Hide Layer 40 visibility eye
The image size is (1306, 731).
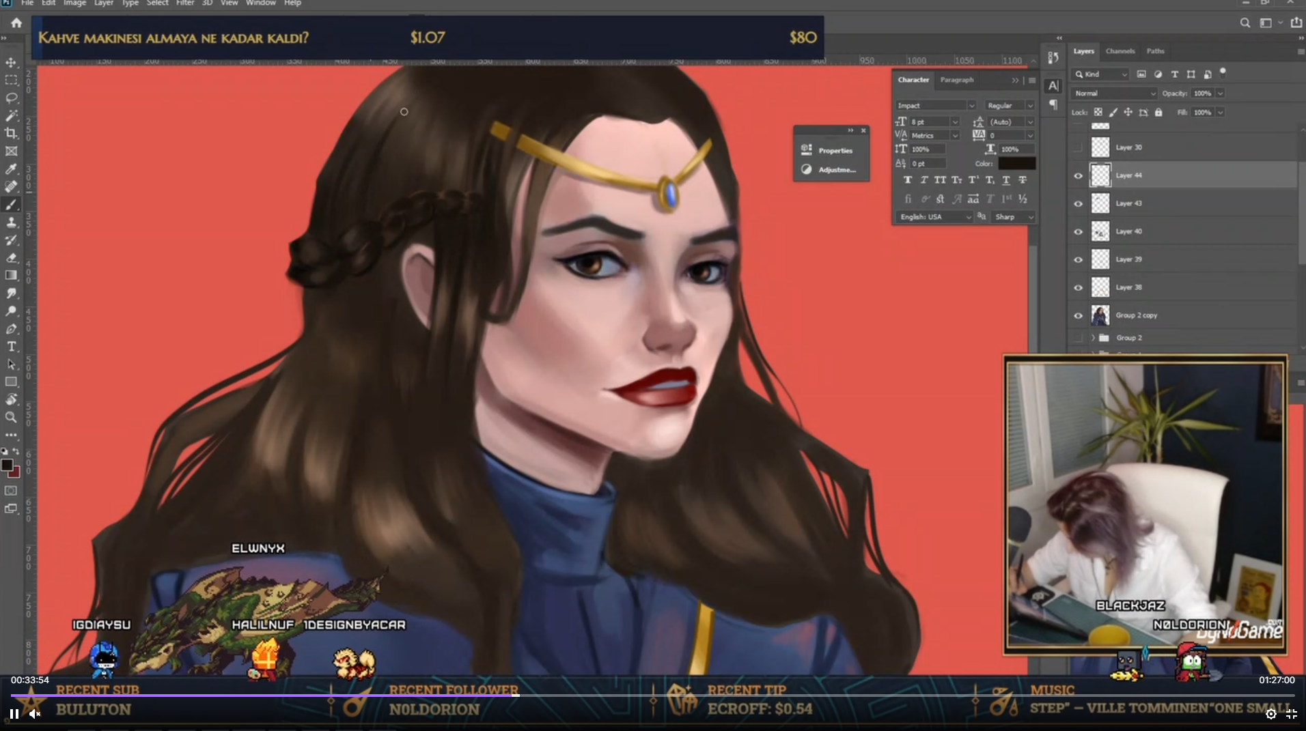pos(1078,232)
